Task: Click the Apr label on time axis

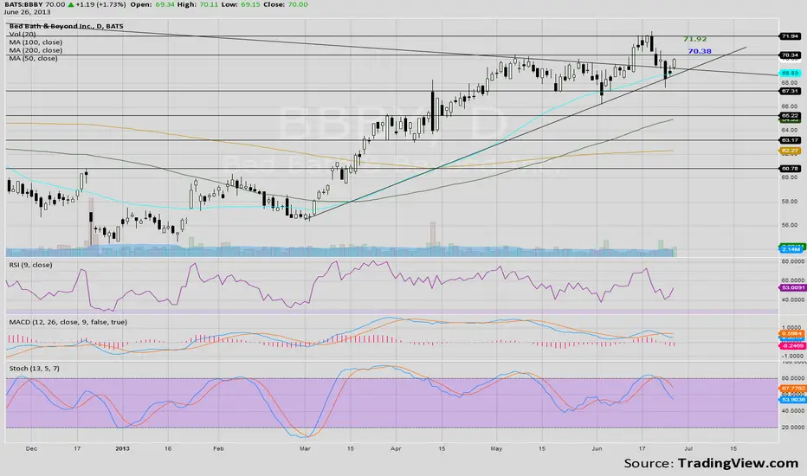Action: [x=396, y=448]
